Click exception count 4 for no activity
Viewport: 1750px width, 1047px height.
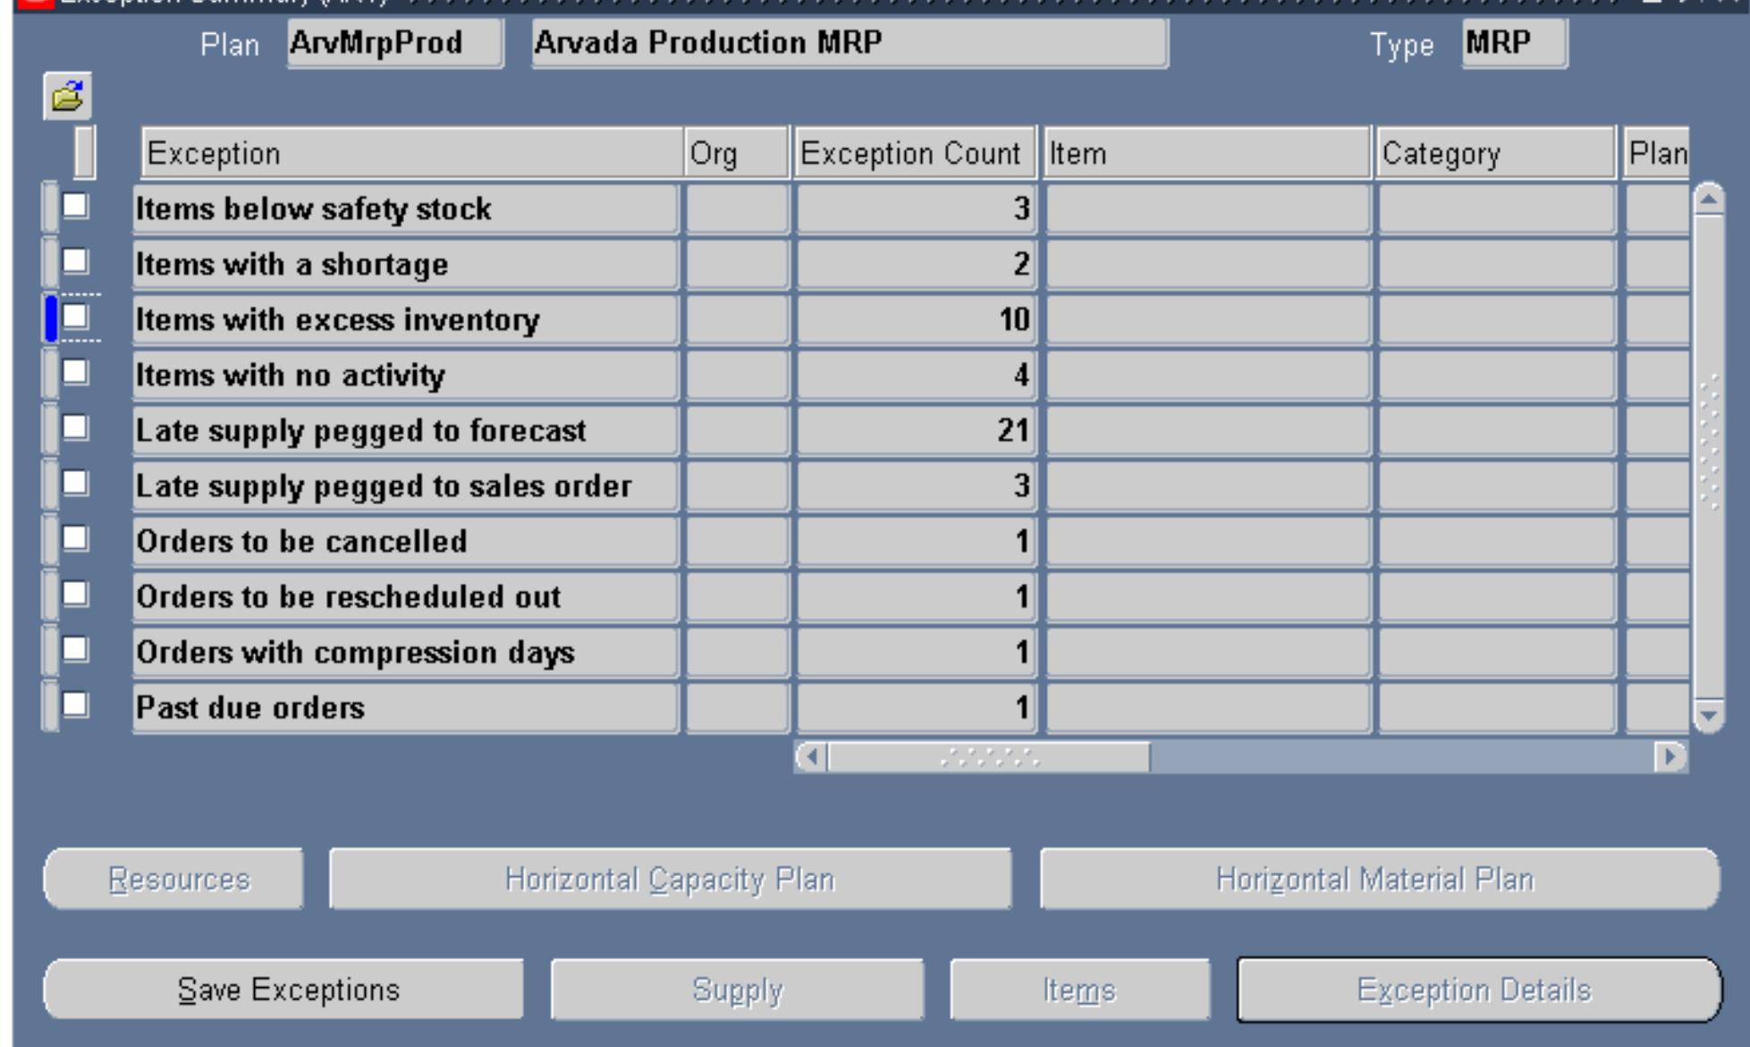coord(916,376)
